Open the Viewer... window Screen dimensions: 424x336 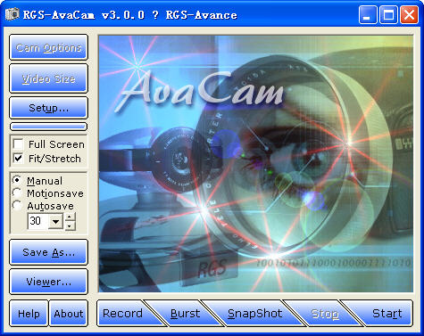click(48, 282)
